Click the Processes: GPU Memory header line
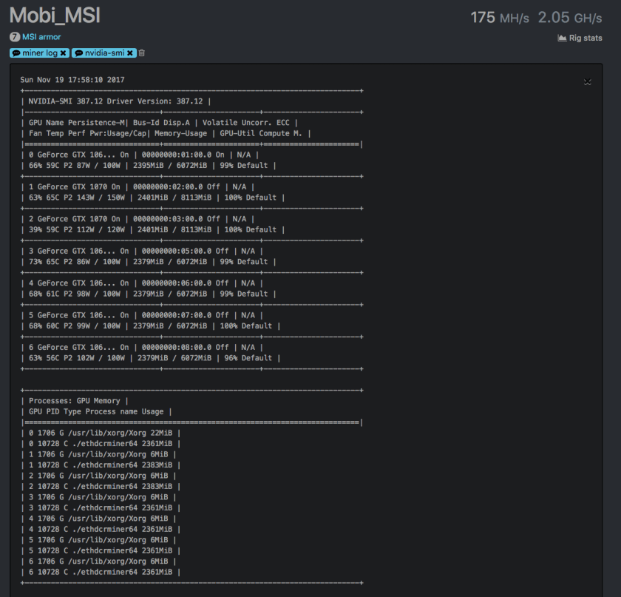The height and width of the screenshot is (597, 621). click(78, 401)
